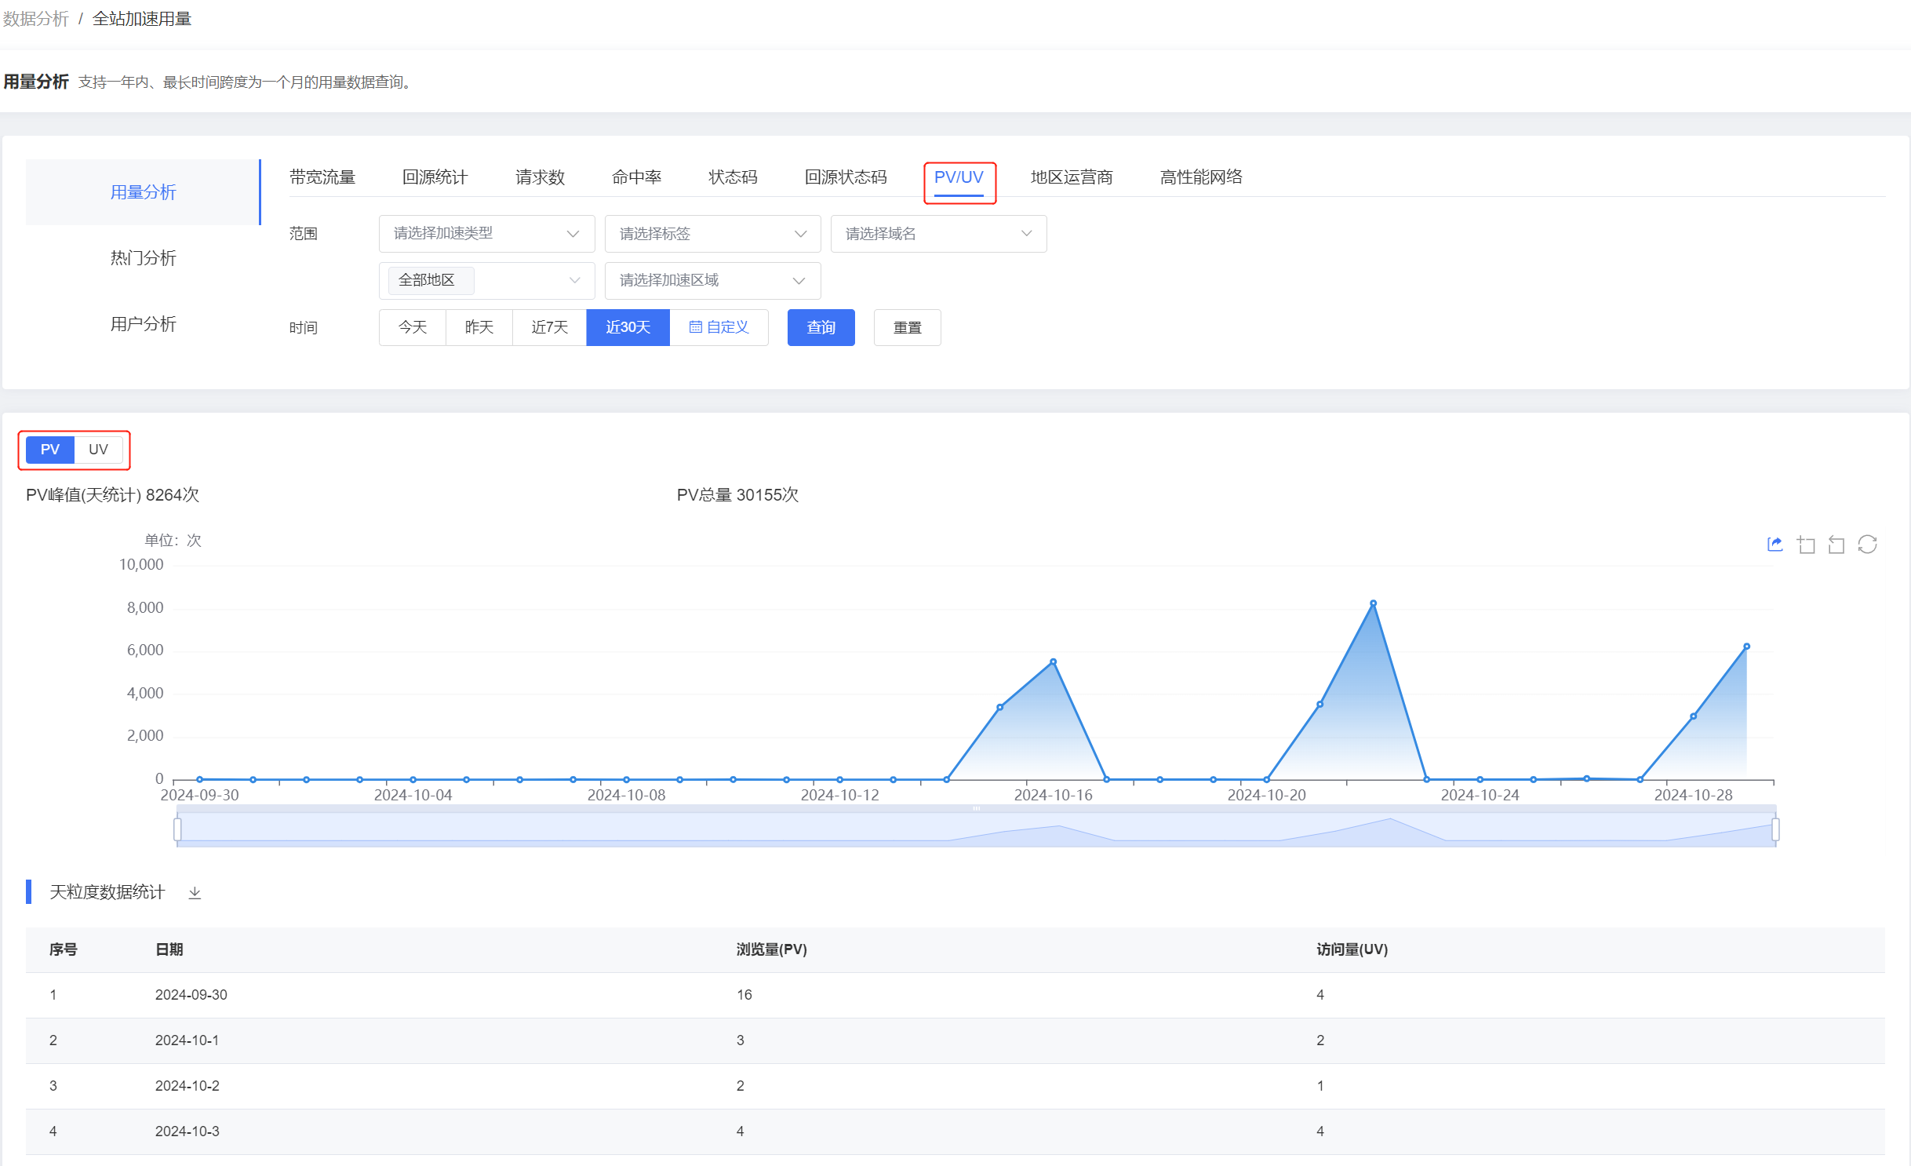Viewport: 1911px width, 1166px height.
Task: Click the 日期 column header
Action: click(x=169, y=949)
